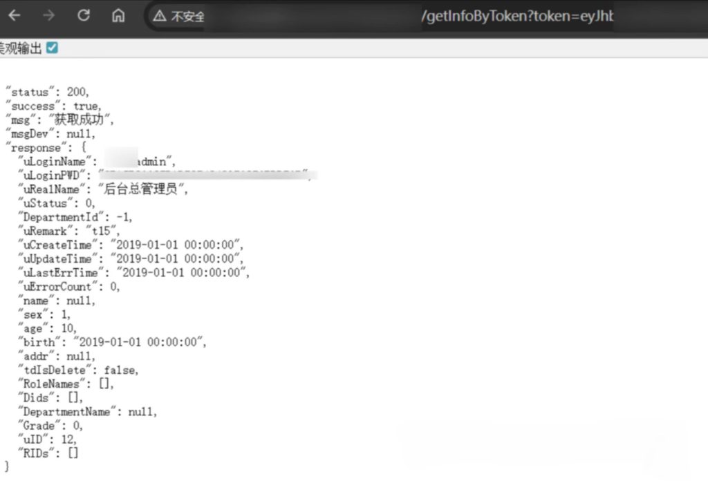
Task: Click the warning triangle security icon
Action: coord(160,16)
